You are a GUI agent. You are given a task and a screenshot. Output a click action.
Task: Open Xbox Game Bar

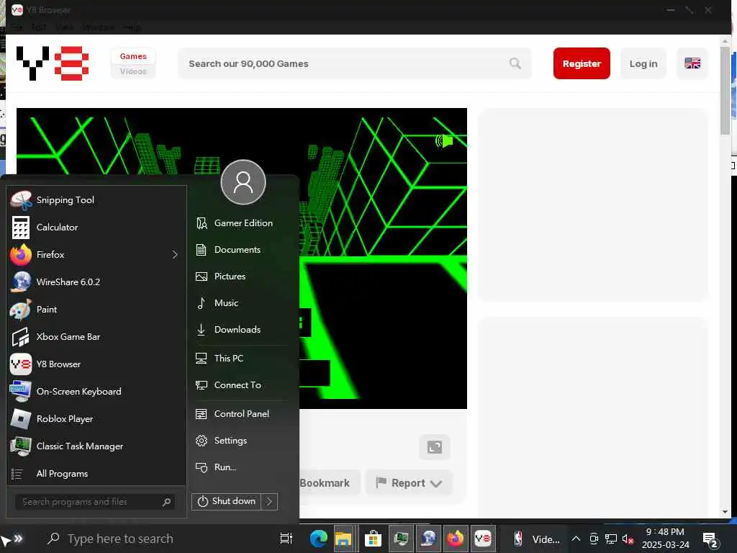click(x=96, y=337)
